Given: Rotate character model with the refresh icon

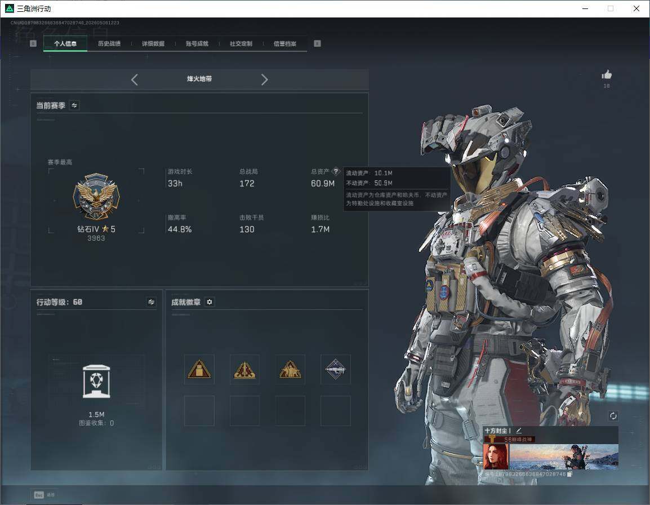Looking at the screenshot, I should pyautogui.click(x=613, y=416).
